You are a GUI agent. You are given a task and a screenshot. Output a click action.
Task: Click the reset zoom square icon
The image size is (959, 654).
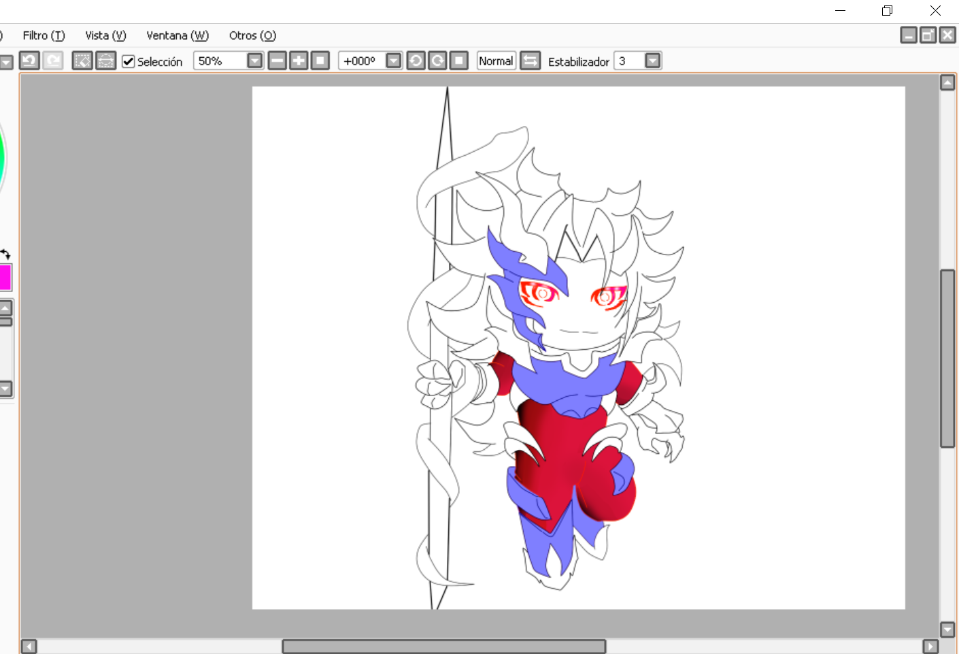[x=320, y=61]
